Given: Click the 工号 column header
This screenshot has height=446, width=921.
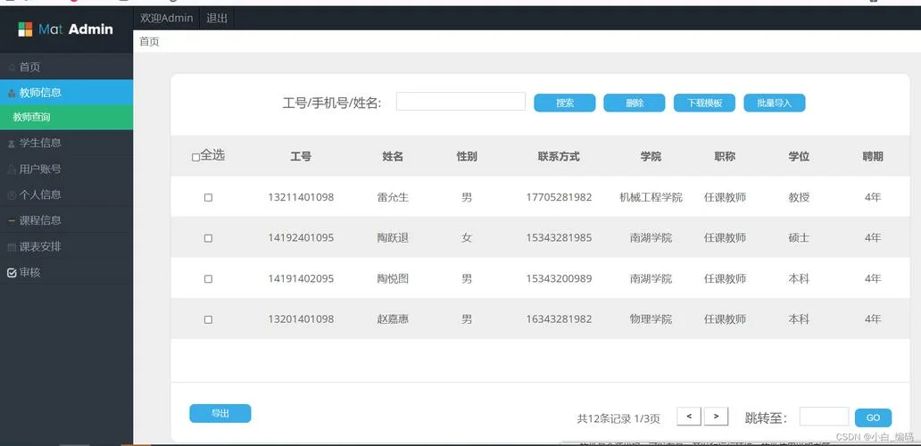Looking at the screenshot, I should (x=301, y=157).
